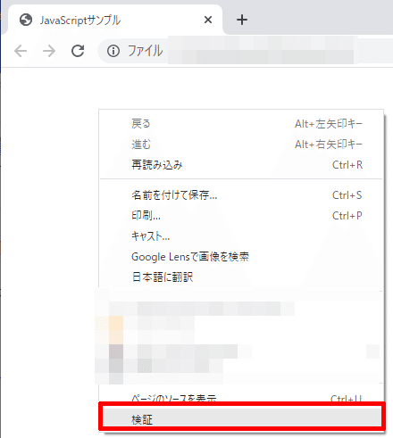The height and width of the screenshot is (438, 393).
Task: Close the JavaScriptサンプル tab
Action: (208, 20)
